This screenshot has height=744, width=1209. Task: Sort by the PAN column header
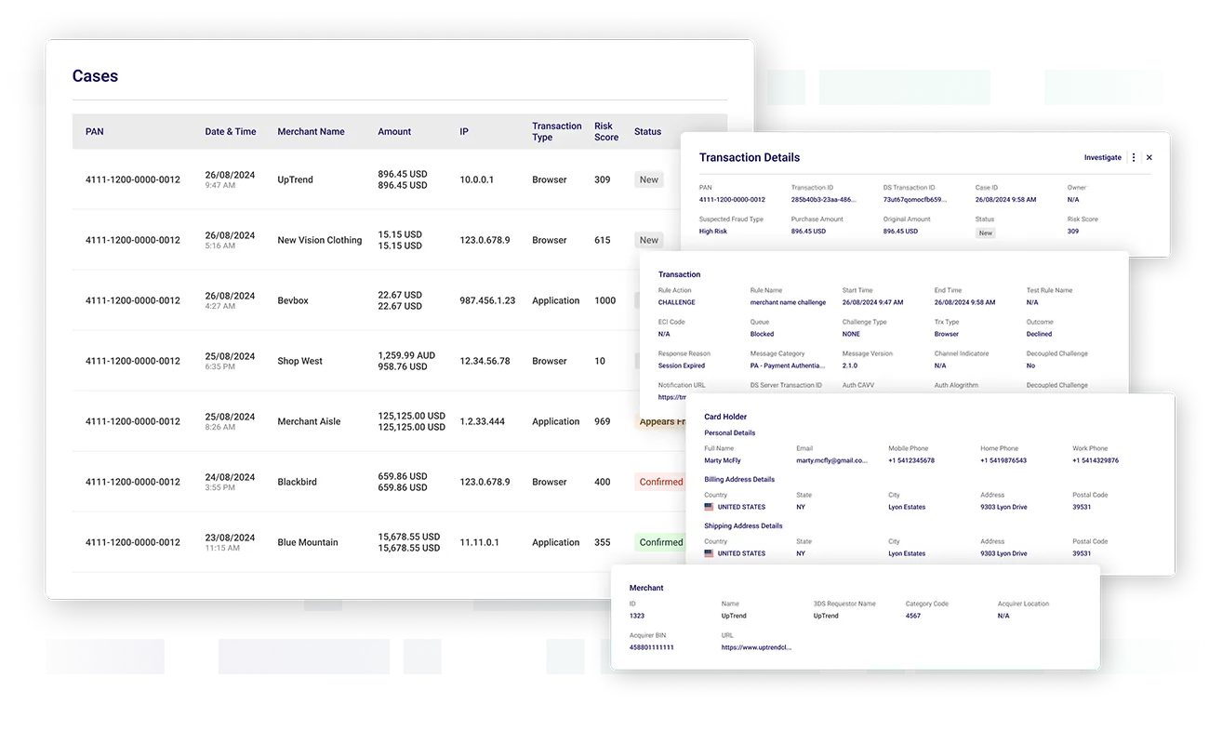coord(95,132)
